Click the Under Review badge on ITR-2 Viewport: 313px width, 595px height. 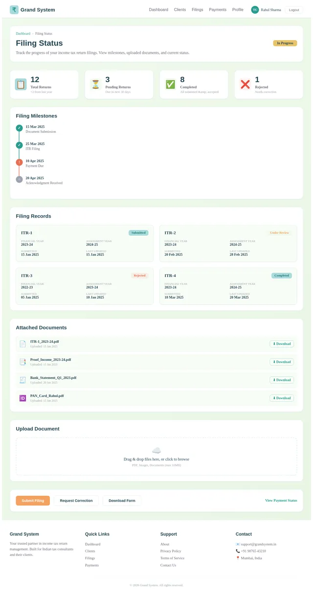point(279,233)
